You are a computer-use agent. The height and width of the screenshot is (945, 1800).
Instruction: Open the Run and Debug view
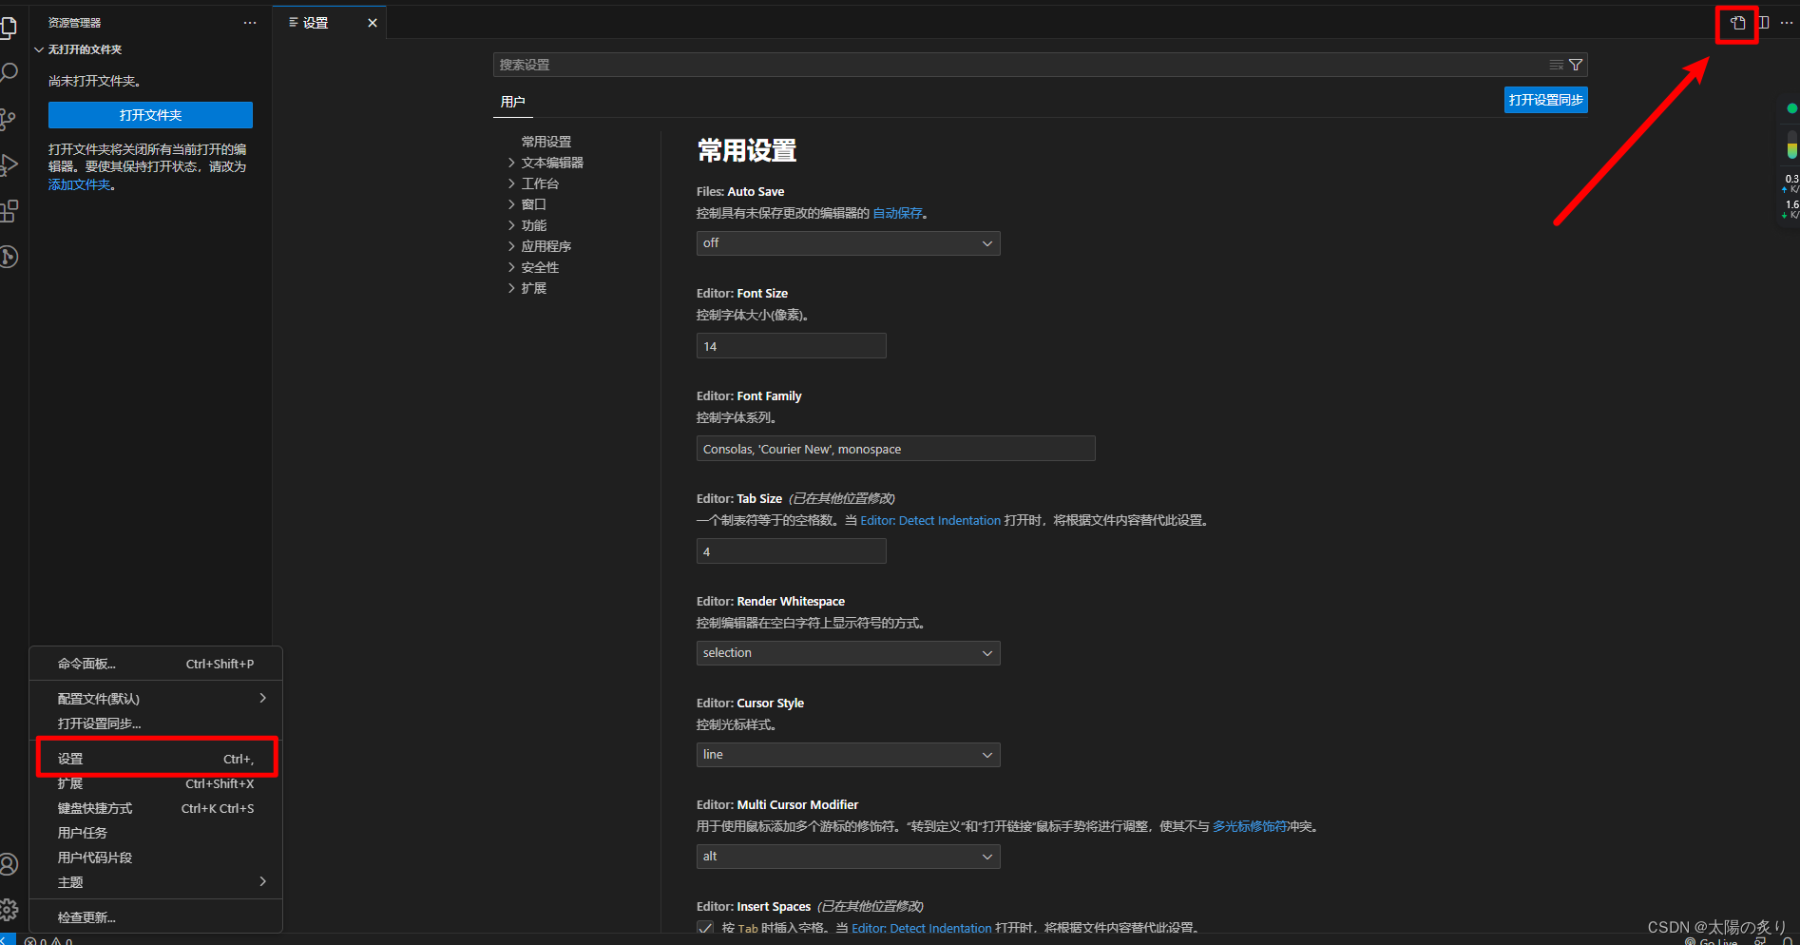pos(9,165)
